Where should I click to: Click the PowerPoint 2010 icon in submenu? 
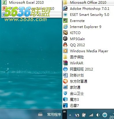point(4,8)
